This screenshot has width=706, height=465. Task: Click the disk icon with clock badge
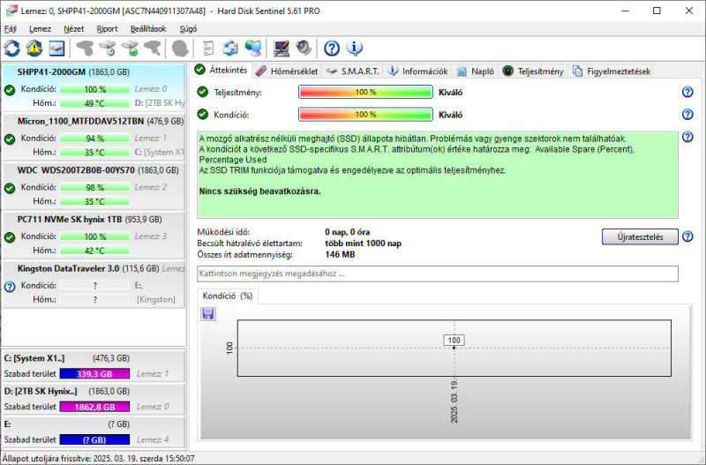coord(108,49)
